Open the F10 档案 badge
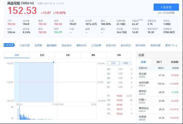183x124 pixels. click(x=9, y=45)
